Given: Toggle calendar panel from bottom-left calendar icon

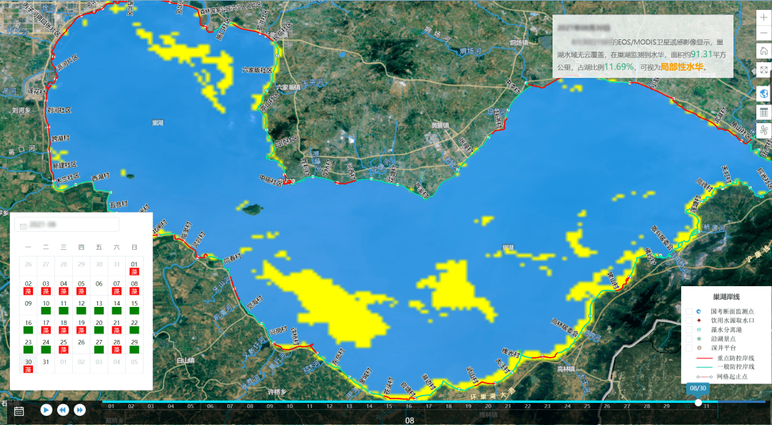Looking at the screenshot, I should 19,410.
